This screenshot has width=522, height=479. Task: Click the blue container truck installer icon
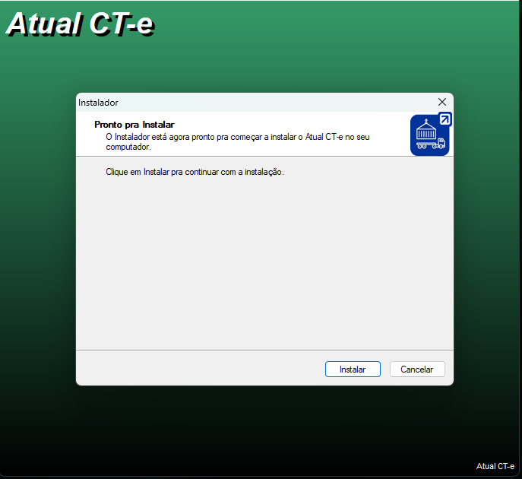tap(431, 135)
